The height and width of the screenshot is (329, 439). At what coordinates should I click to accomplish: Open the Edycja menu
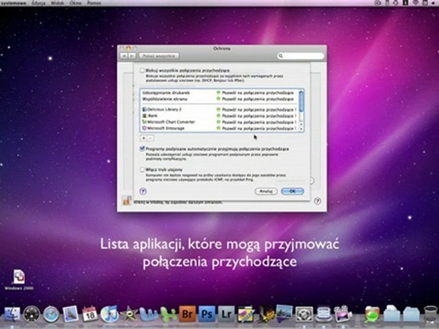pos(38,3)
